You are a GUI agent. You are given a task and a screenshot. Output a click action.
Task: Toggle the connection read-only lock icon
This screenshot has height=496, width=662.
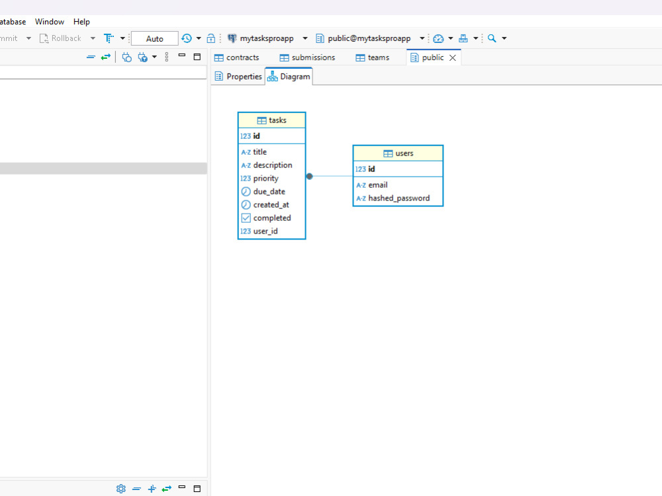pyautogui.click(x=211, y=38)
